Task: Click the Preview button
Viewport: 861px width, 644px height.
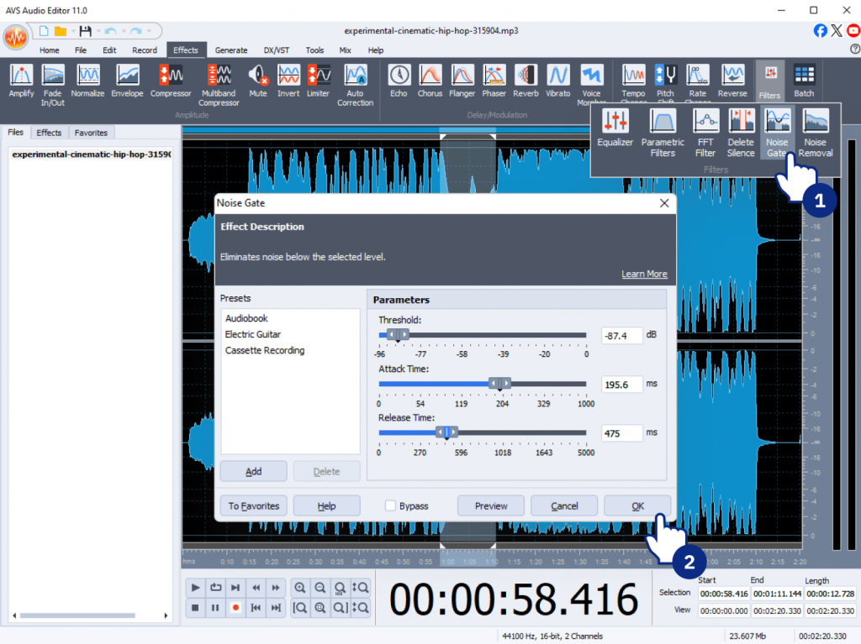Action: pyautogui.click(x=491, y=505)
